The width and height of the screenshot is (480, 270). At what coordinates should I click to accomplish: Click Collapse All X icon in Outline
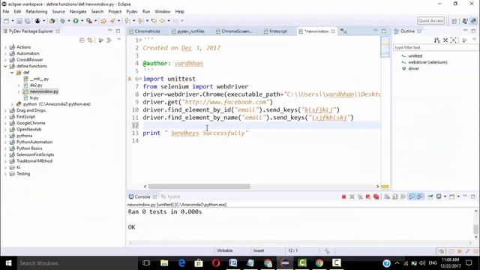(x=445, y=40)
